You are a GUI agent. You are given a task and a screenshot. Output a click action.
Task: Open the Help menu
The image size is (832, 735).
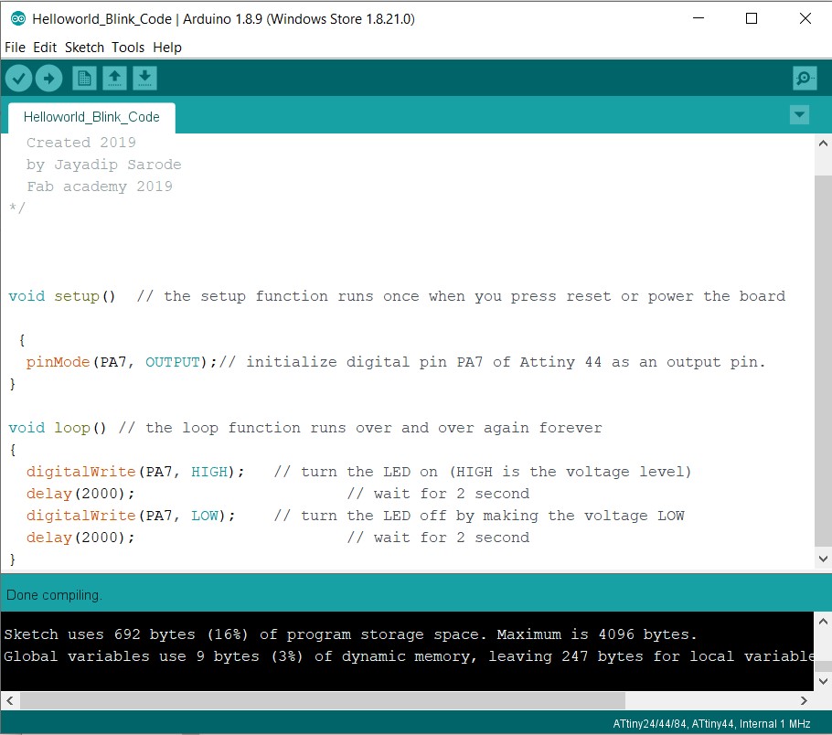click(167, 48)
